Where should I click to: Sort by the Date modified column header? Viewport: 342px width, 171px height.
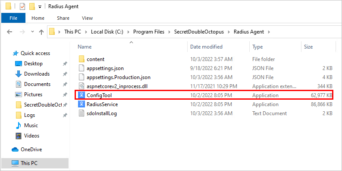pyautogui.click(x=206, y=47)
